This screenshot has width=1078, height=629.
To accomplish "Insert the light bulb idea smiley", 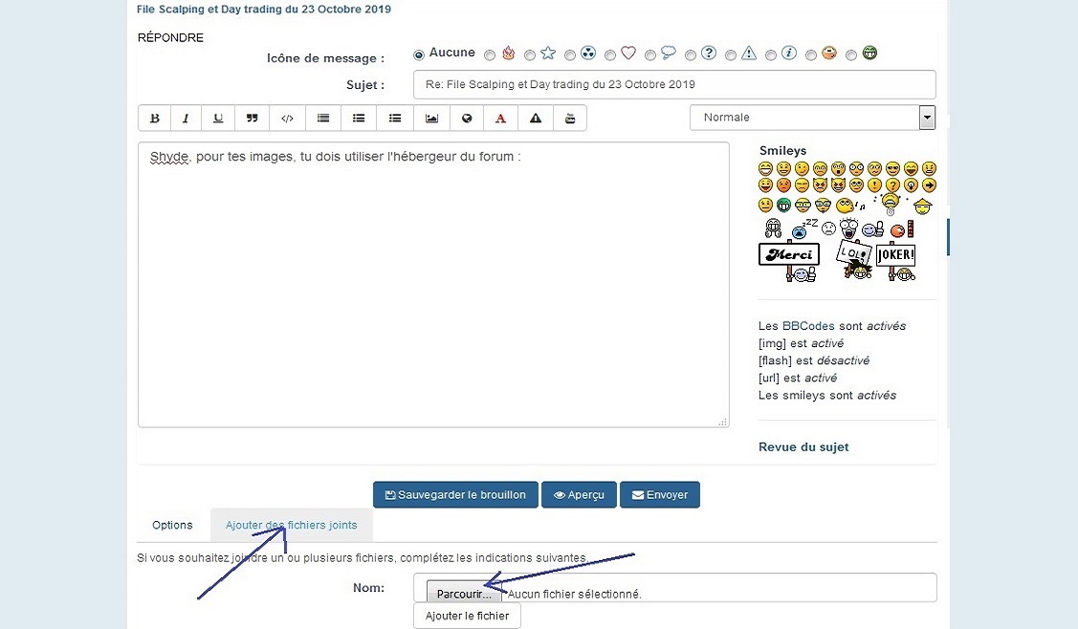I will 911,184.
